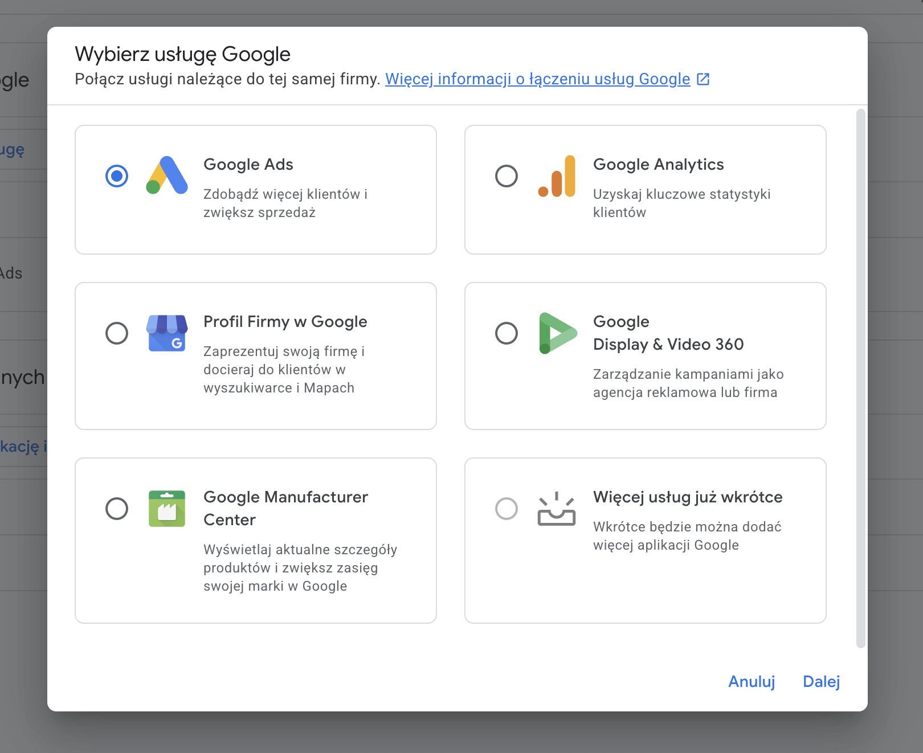Click the Google Manufacturer Center title

click(285, 509)
